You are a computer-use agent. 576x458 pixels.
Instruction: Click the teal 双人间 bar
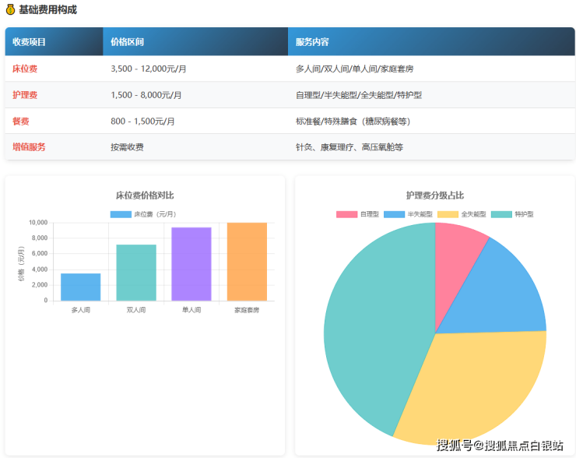(x=136, y=273)
